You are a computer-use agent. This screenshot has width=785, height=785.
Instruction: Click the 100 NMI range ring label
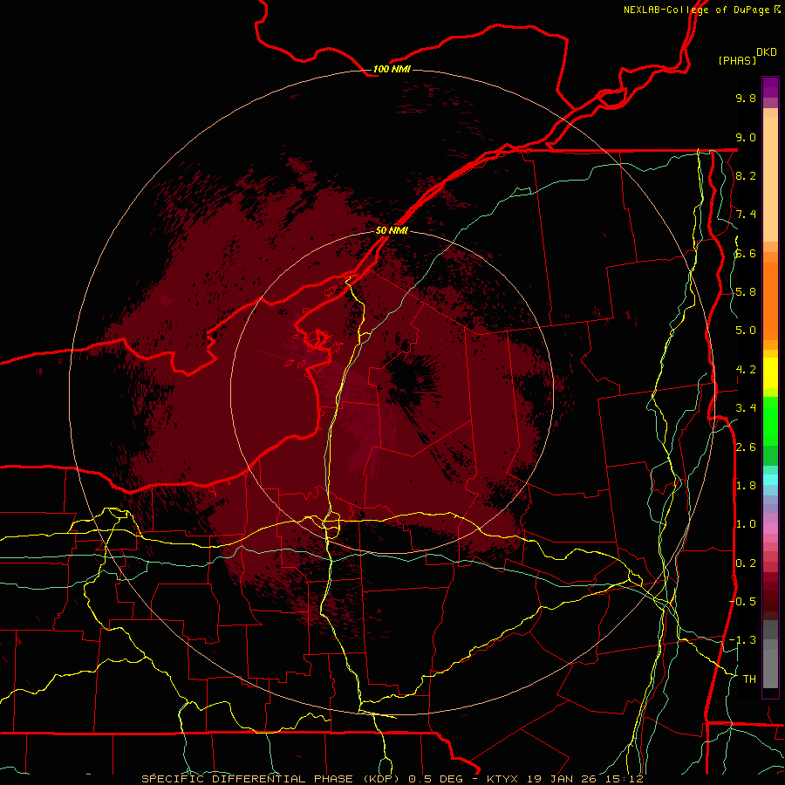(x=392, y=69)
